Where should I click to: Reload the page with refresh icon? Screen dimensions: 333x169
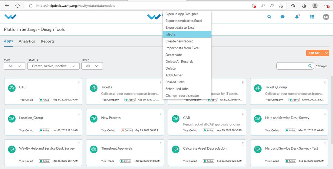[18, 6]
